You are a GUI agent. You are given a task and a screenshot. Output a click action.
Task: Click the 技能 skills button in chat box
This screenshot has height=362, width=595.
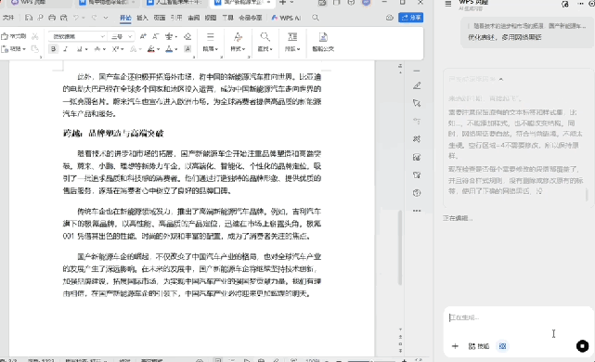pyautogui.click(x=479, y=346)
